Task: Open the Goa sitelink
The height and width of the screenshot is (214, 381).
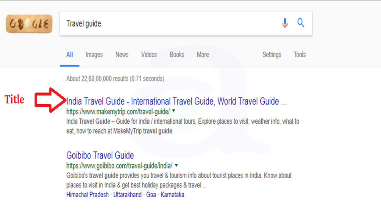Action: click(x=151, y=195)
